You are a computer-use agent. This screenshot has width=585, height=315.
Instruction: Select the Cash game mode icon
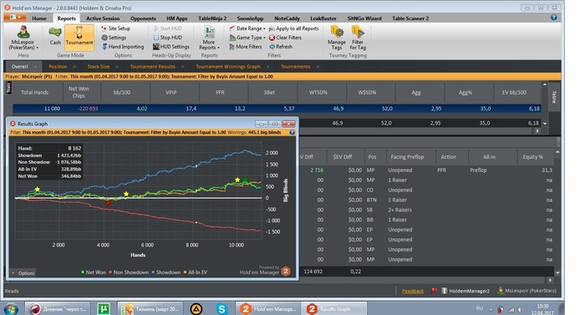[x=55, y=33]
